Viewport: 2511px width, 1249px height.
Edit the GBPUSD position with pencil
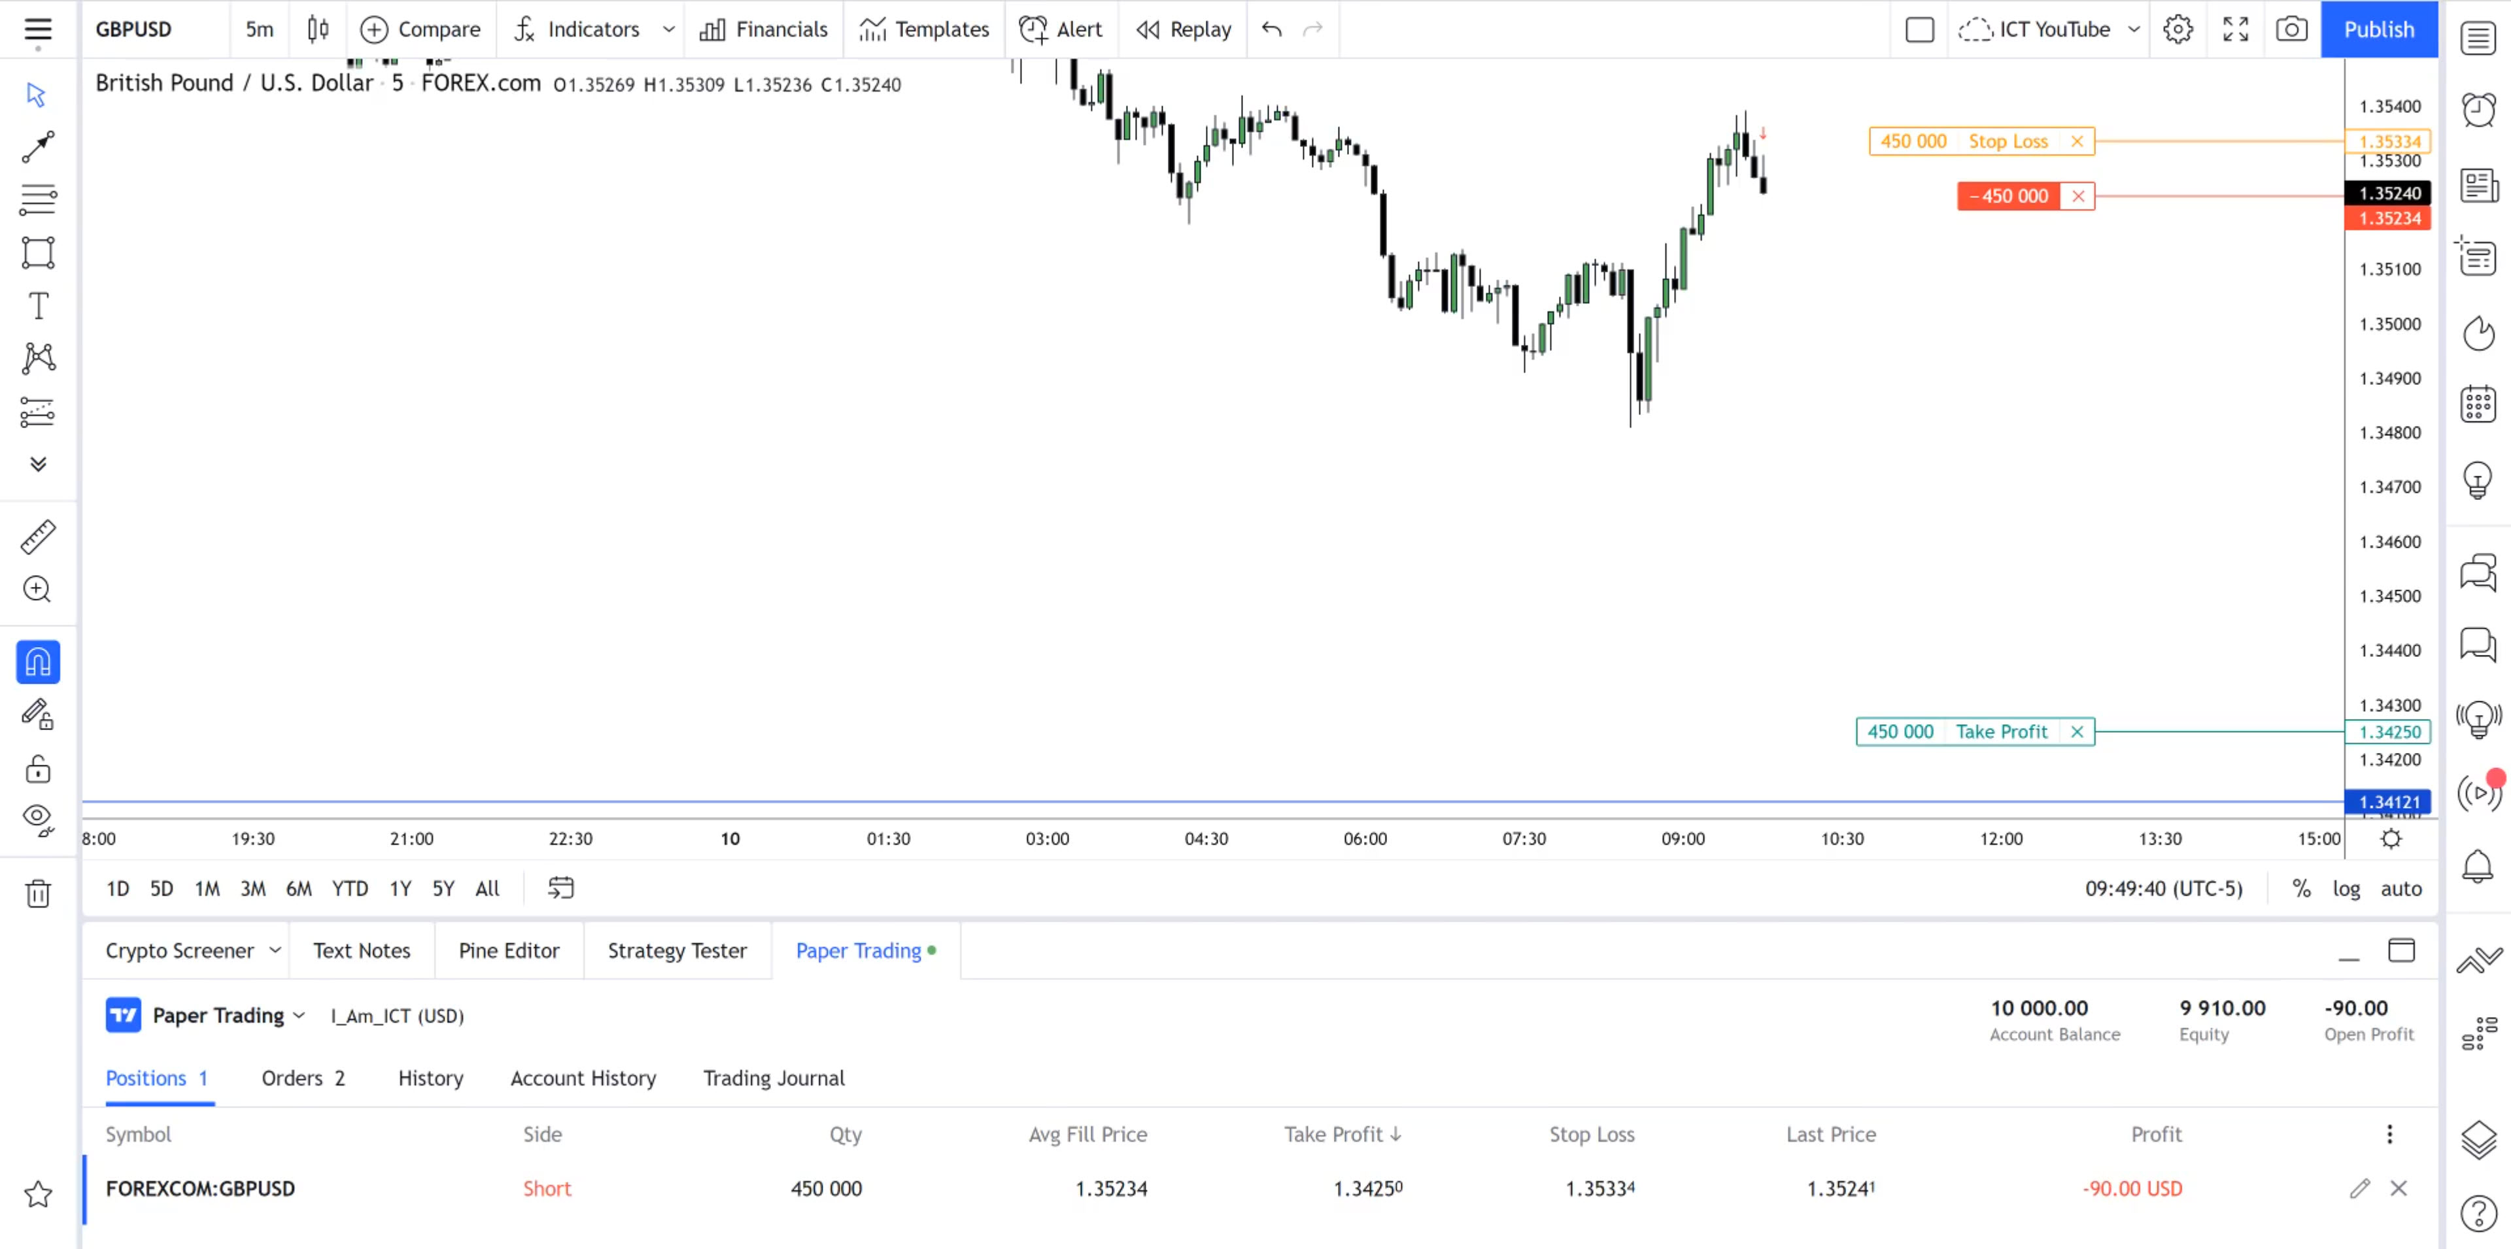coord(2359,1189)
